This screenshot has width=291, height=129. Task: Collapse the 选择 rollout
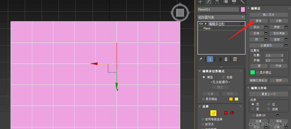pyautogui.click(x=200, y=106)
